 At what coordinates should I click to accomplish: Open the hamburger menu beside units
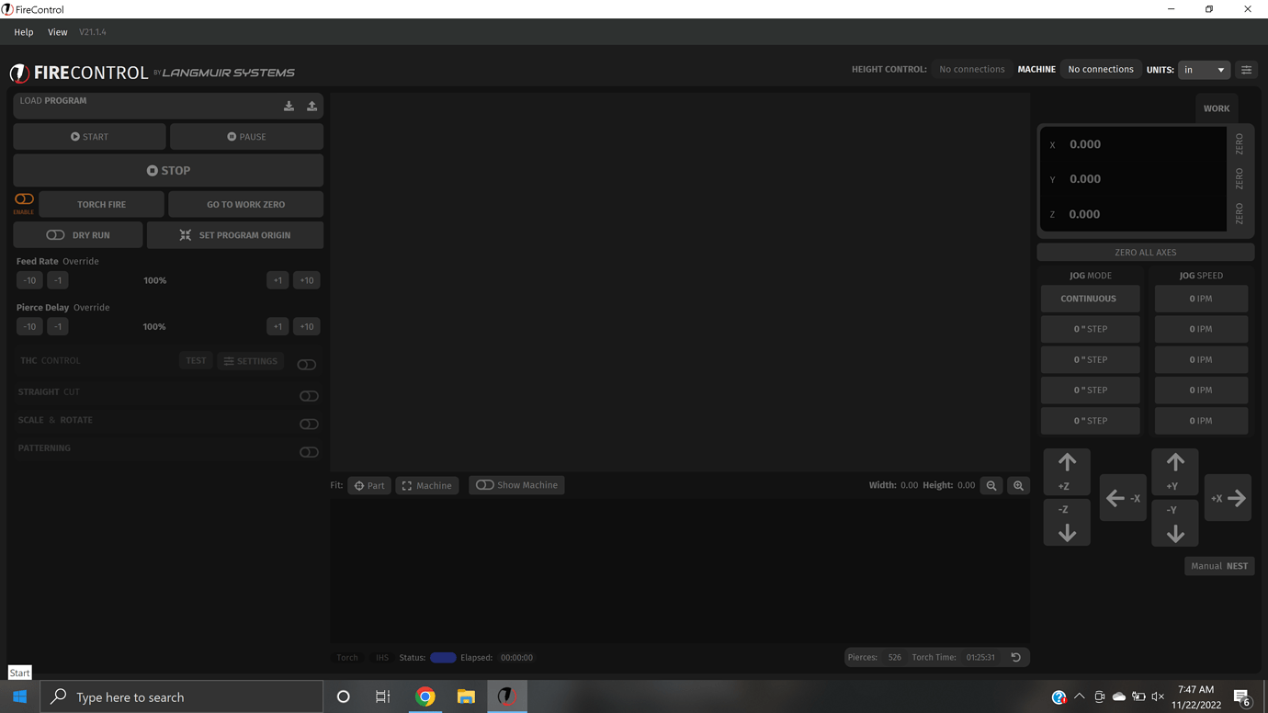[x=1246, y=70]
